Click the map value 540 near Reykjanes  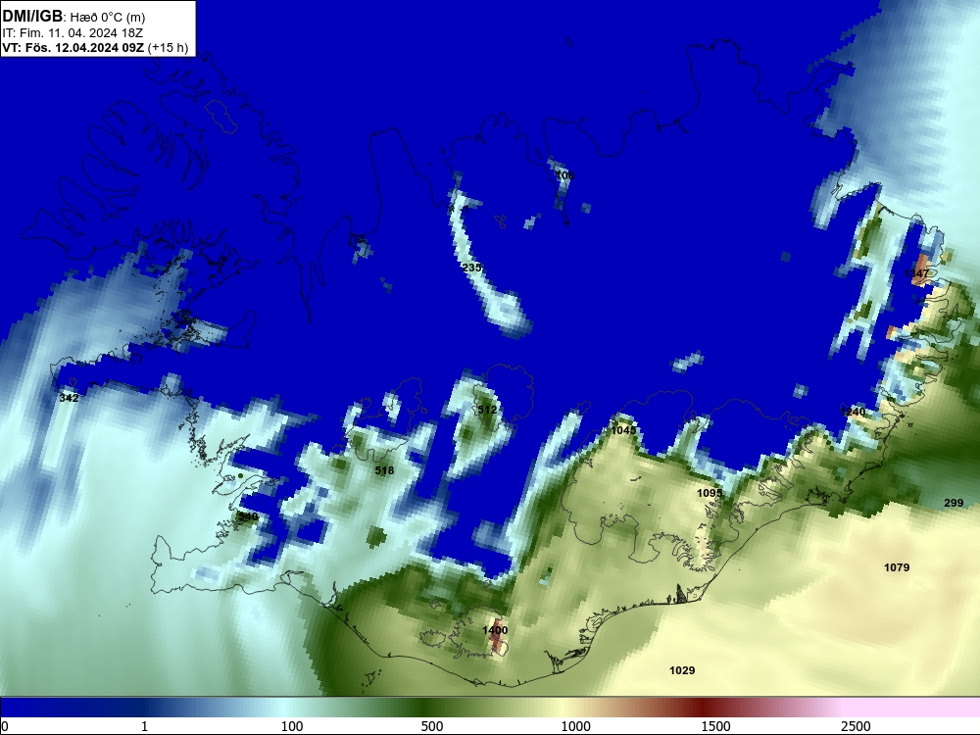click(248, 516)
